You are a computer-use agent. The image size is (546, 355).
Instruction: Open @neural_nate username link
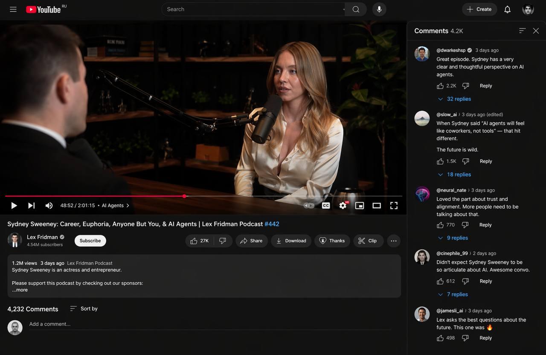[x=451, y=190]
